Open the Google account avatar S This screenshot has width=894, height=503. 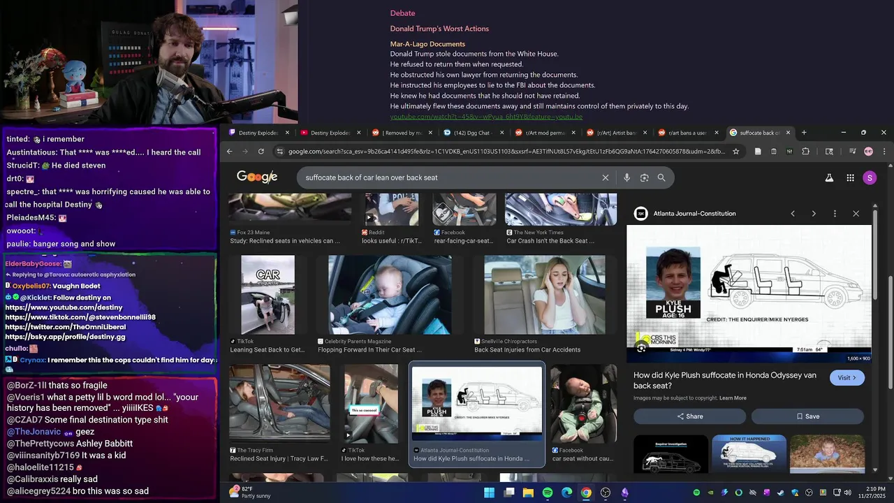pyautogui.click(x=870, y=177)
